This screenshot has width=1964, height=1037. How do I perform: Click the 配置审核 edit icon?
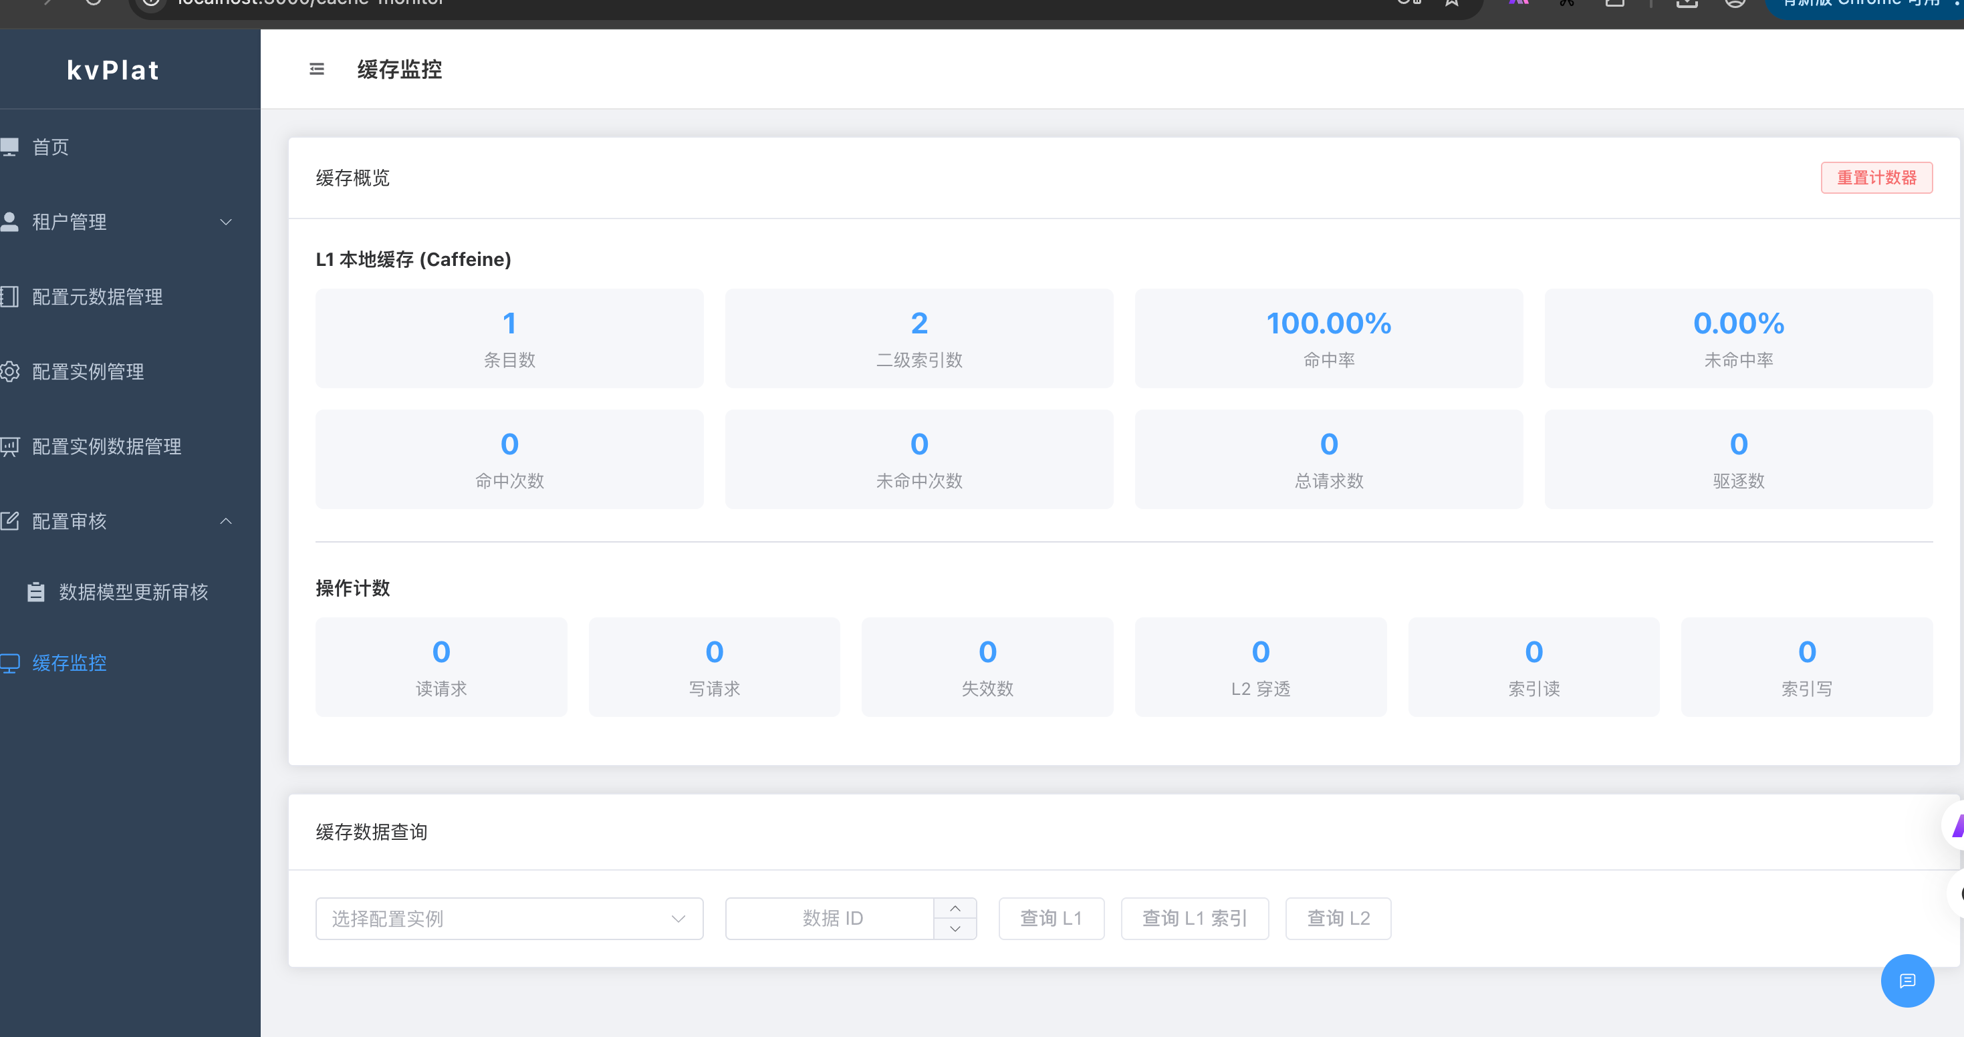[x=9, y=521]
